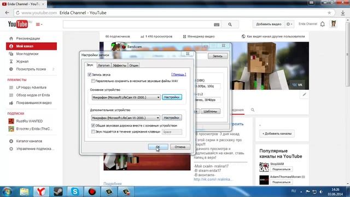Screen dimensions: 350x197
Task: Confirm the dialog with OK
Action: [158, 147]
